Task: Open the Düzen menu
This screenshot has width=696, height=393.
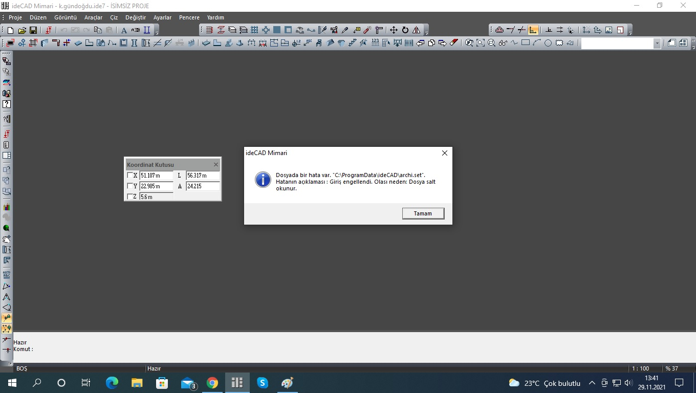Action: (38, 17)
